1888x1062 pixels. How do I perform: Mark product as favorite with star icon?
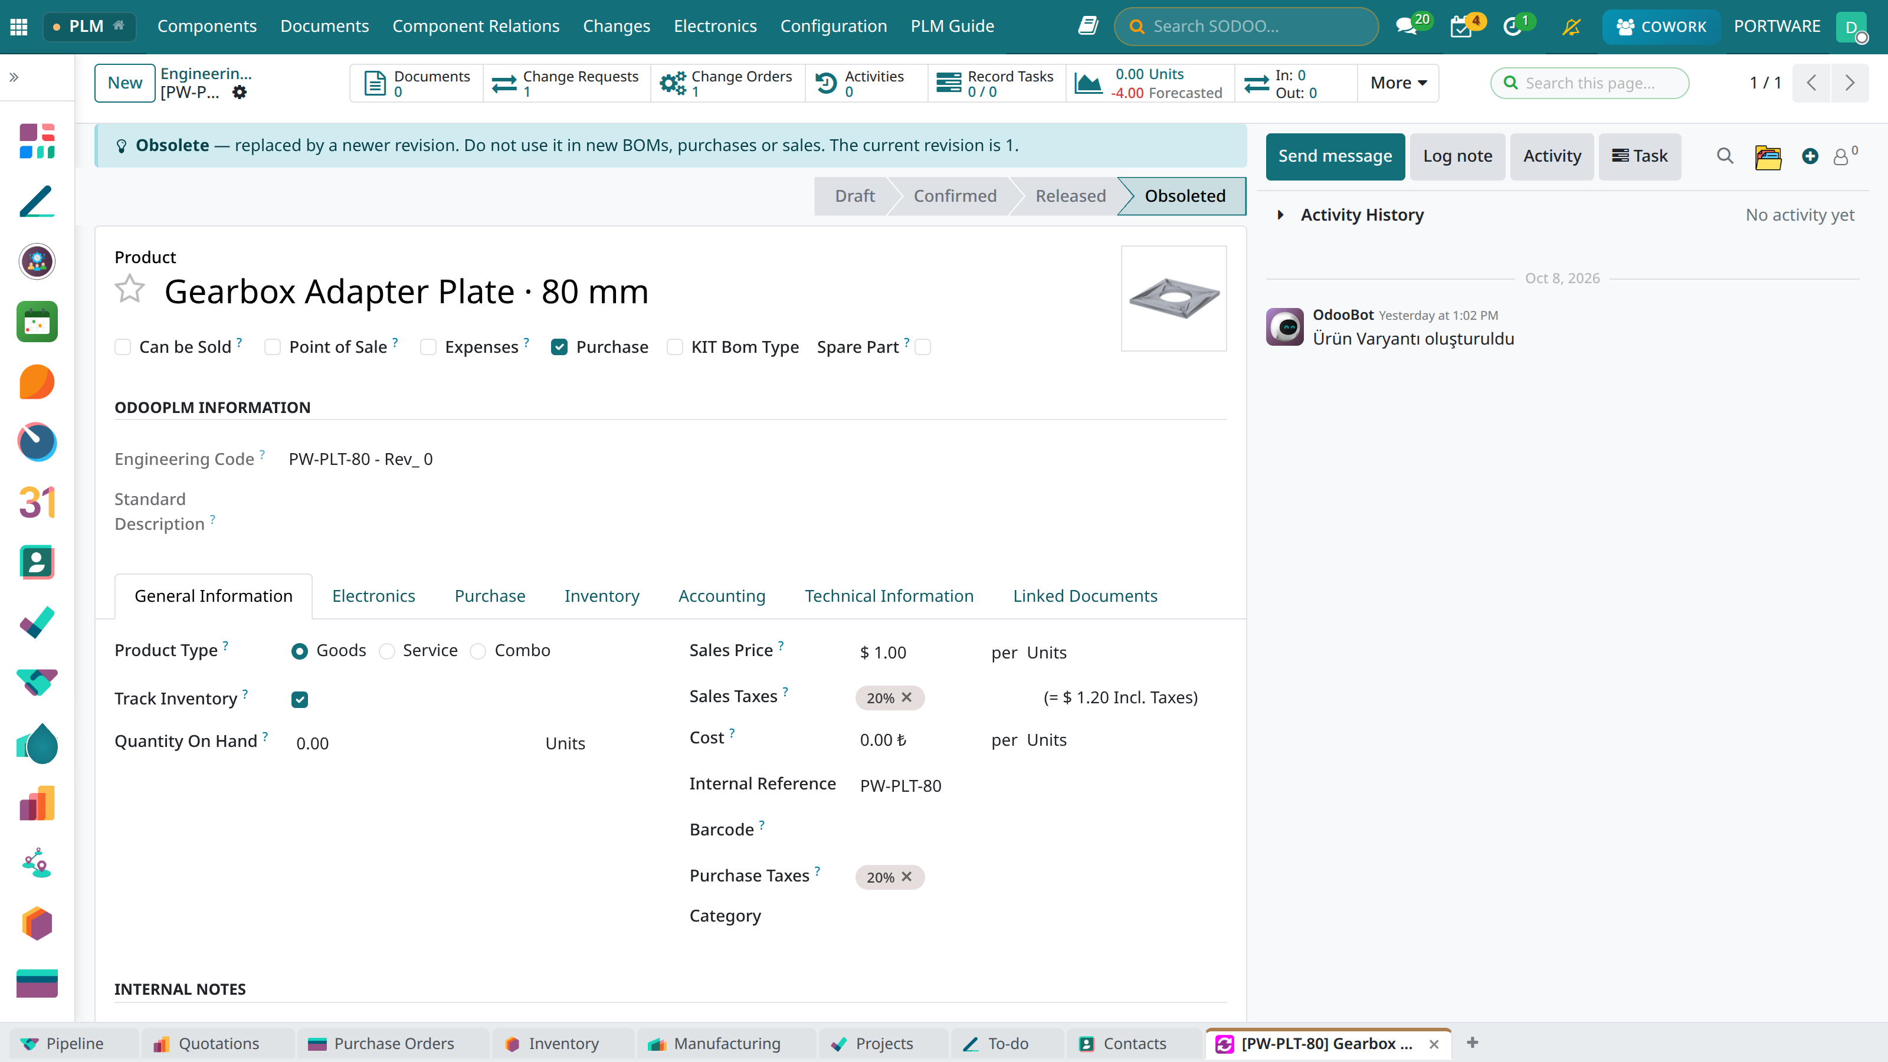(130, 290)
